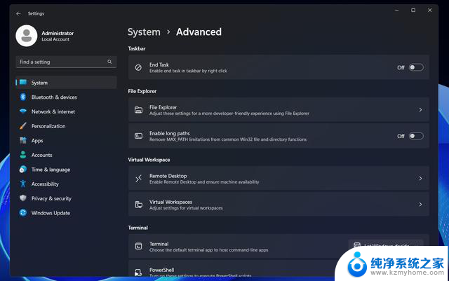Click 'Local Account' text under Administrator
This screenshot has width=449, height=281.
pos(55,39)
